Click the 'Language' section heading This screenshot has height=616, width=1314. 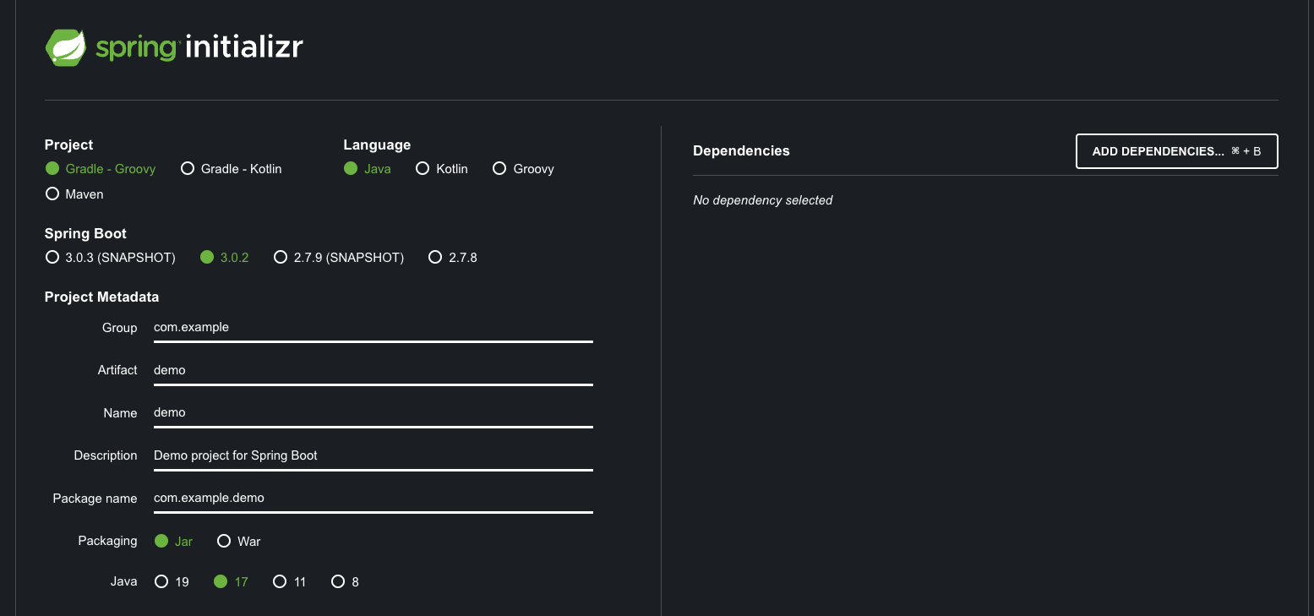(x=377, y=144)
